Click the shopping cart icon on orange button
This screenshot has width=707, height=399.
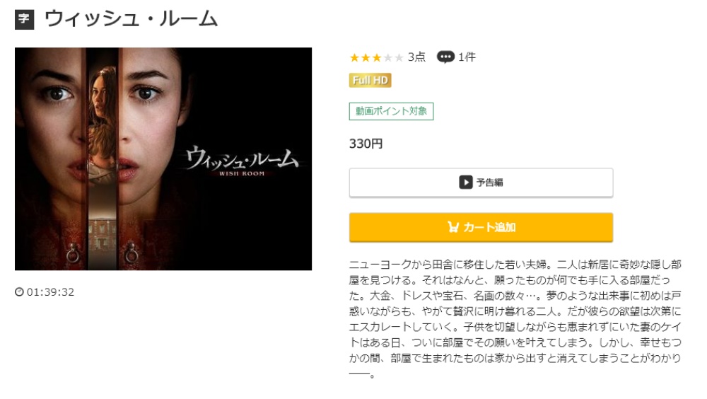(x=453, y=226)
